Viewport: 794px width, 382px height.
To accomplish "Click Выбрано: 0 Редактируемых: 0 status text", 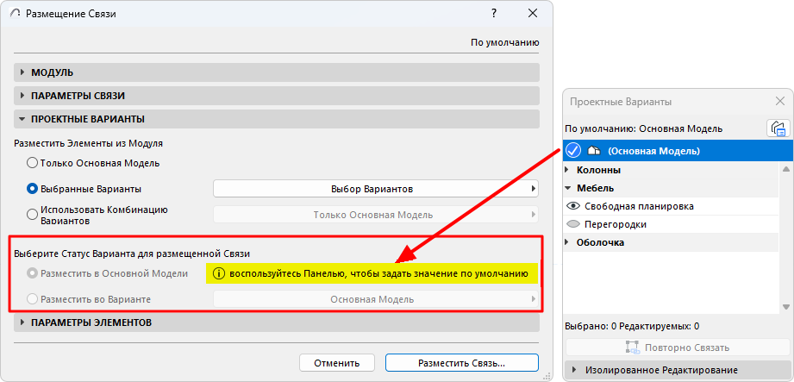I will click(632, 326).
